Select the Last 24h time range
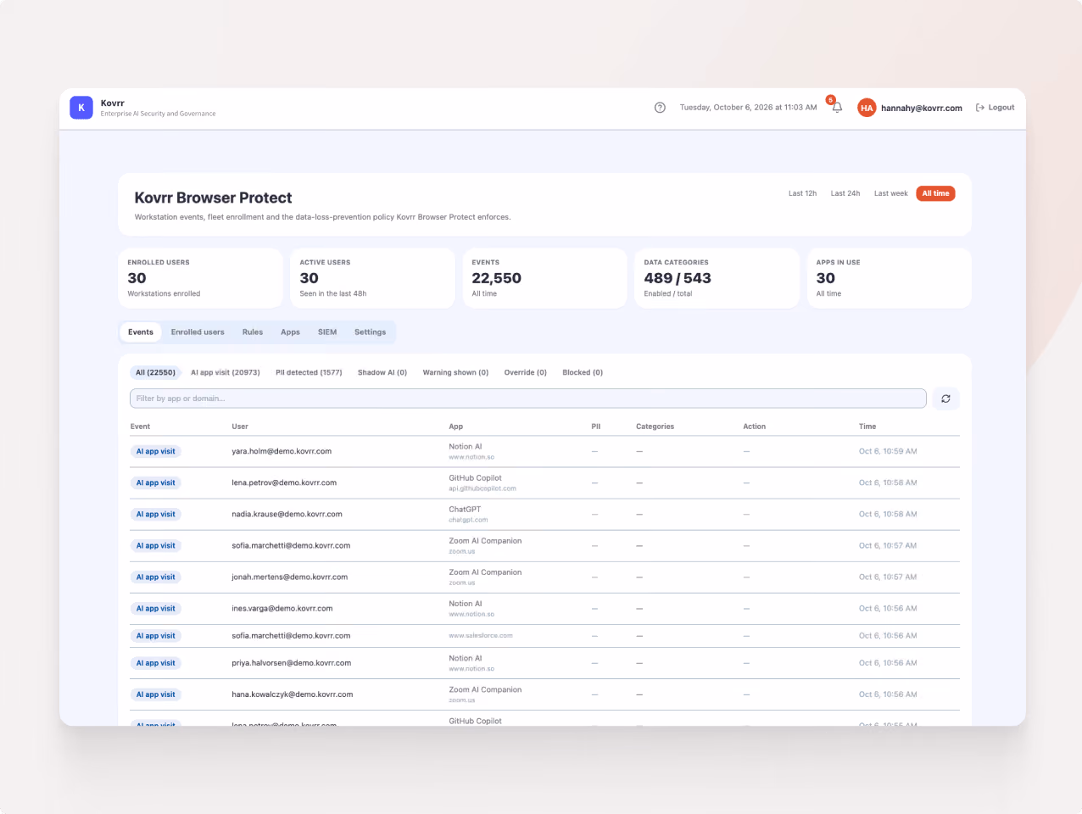Image resolution: width=1082 pixels, height=814 pixels. coord(845,193)
